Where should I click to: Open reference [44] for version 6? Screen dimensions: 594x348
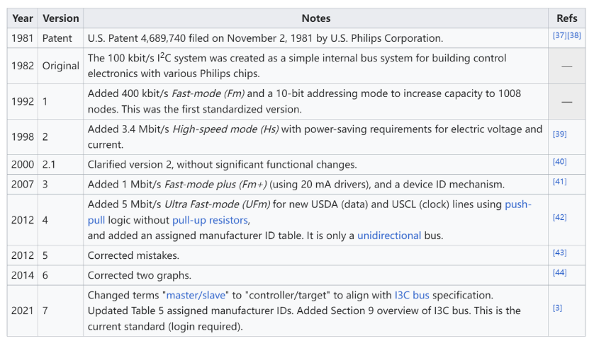559,273
